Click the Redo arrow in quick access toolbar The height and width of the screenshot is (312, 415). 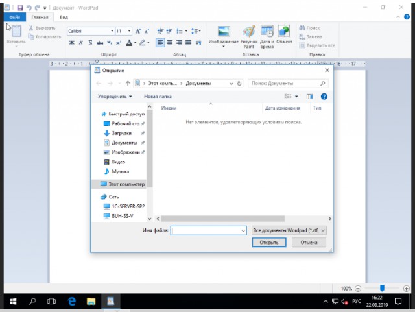tap(38, 8)
